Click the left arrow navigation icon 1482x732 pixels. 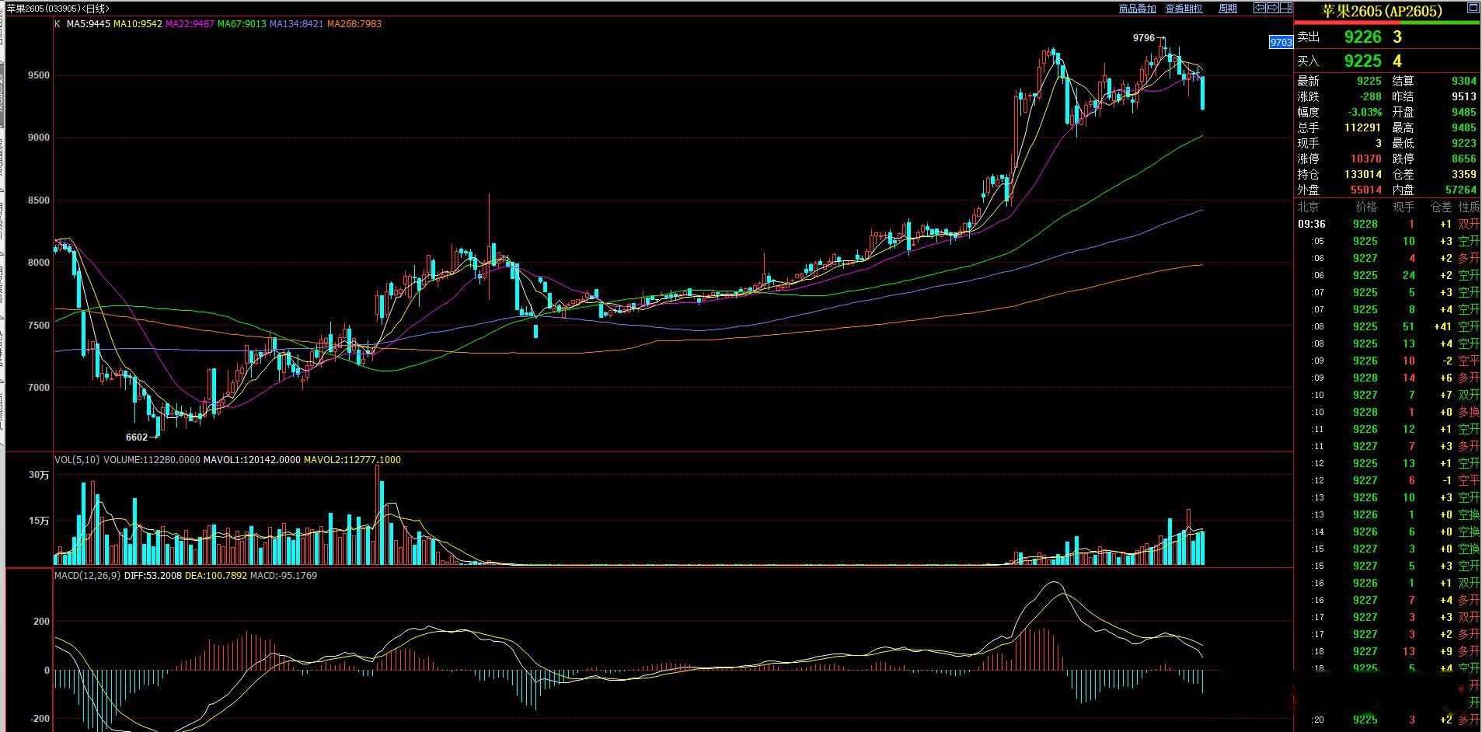coord(1260,9)
